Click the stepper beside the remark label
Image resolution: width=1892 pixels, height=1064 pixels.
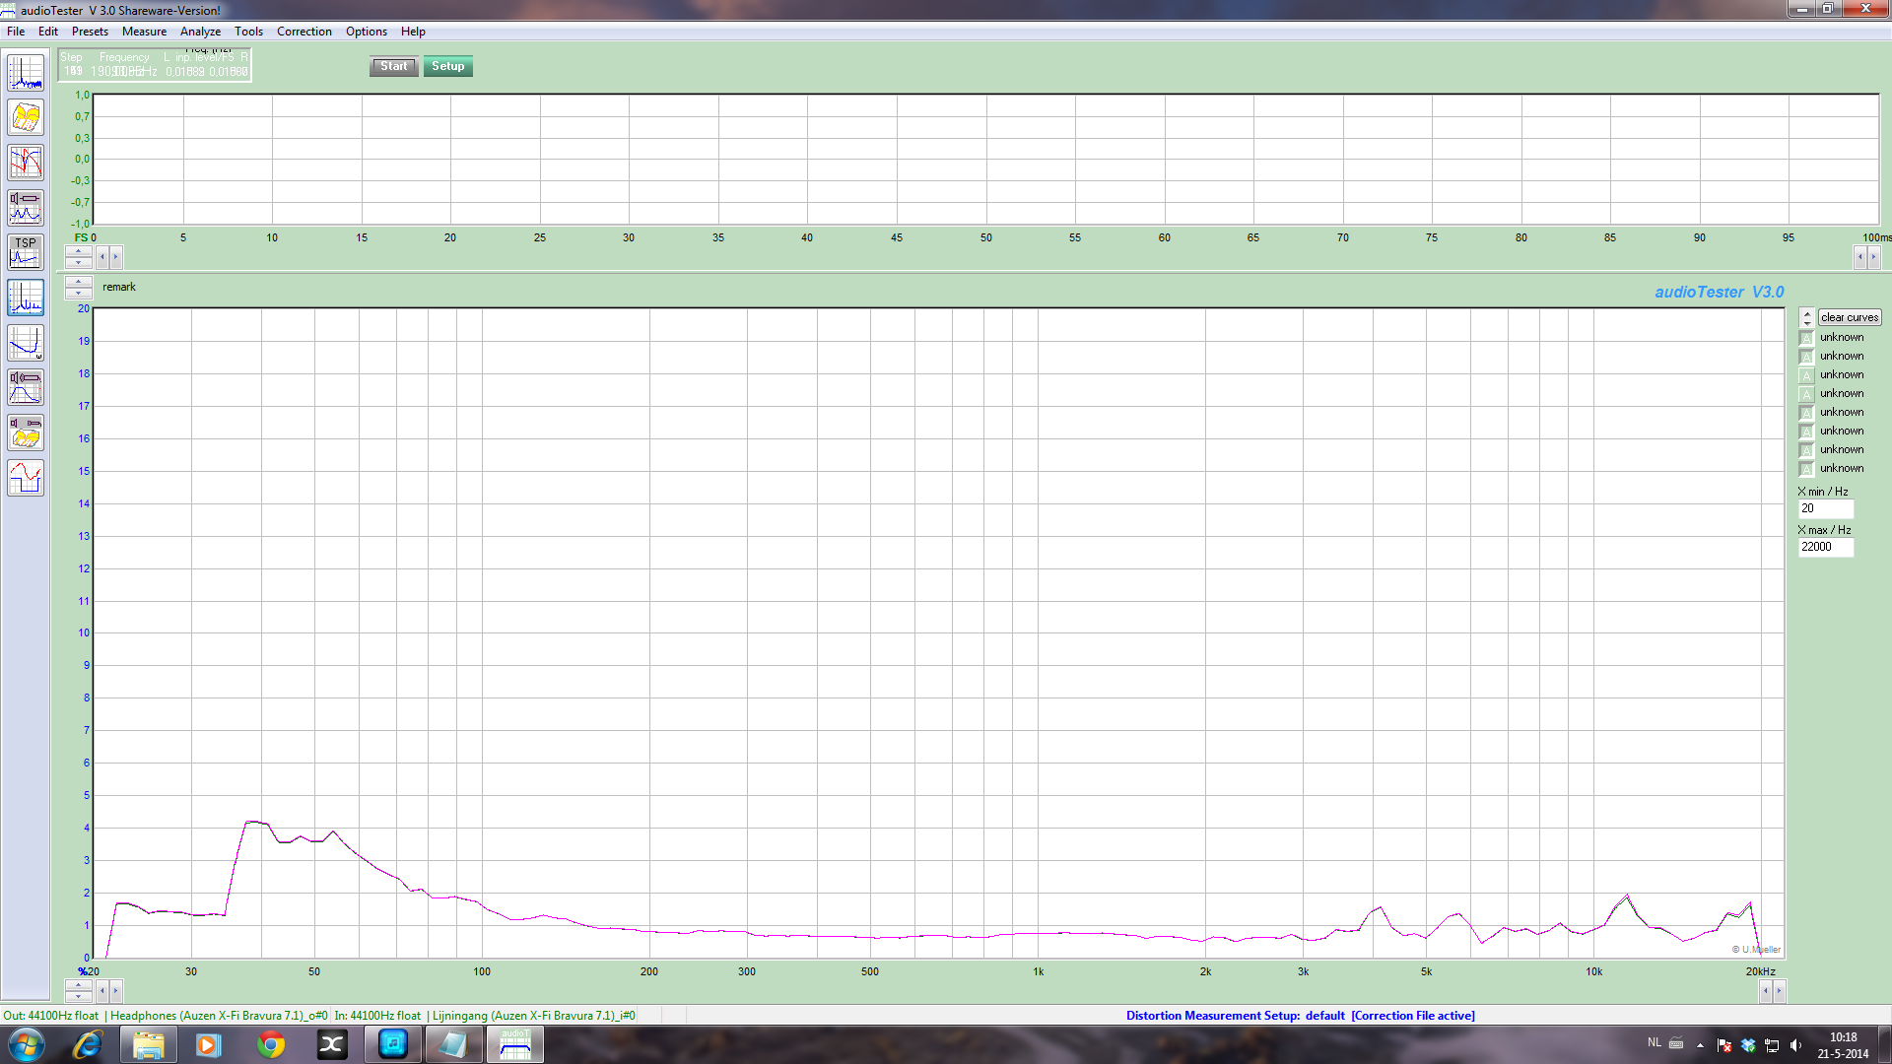pos(78,288)
